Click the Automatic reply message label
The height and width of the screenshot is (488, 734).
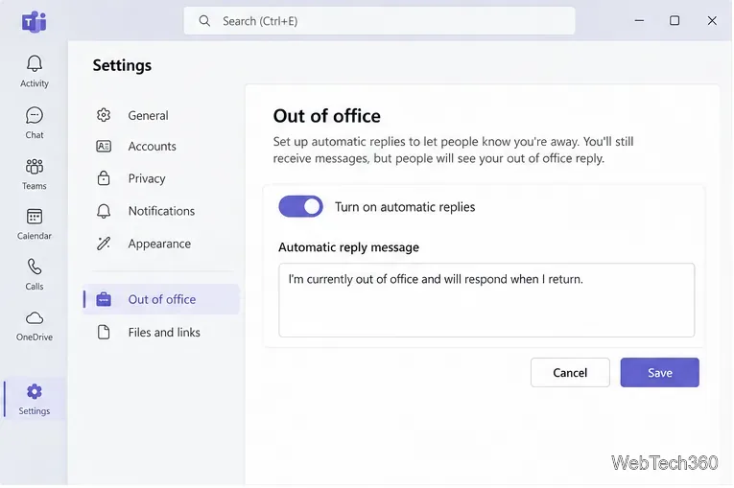(x=348, y=247)
